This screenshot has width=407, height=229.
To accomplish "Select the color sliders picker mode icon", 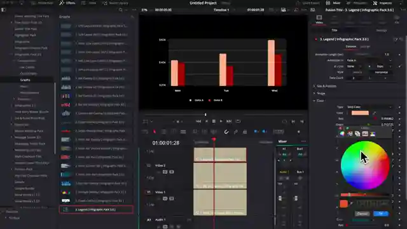I will (350, 134).
